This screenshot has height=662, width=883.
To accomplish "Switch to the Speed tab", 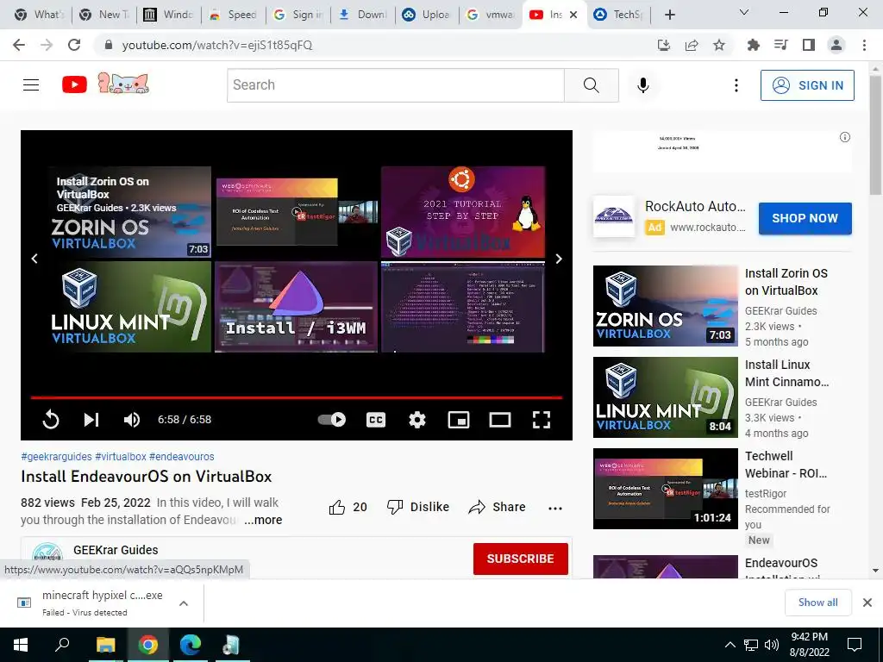I will [233, 15].
